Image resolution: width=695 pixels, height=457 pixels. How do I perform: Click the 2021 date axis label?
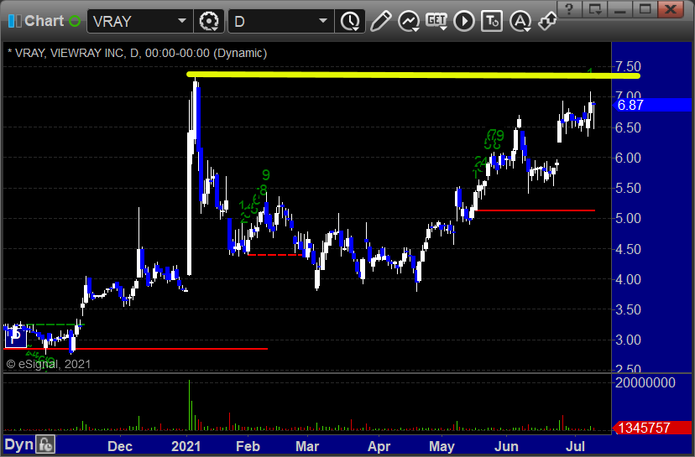coord(186,446)
